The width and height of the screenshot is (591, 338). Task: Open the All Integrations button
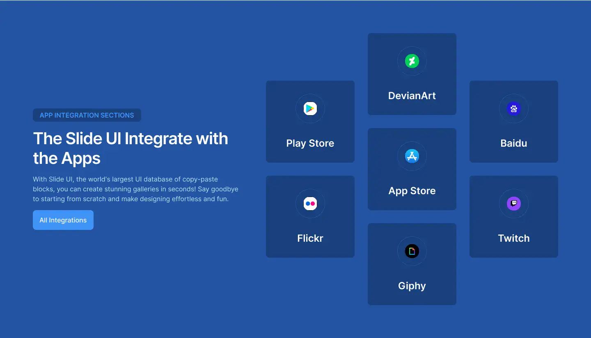pyautogui.click(x=63, y=220)
